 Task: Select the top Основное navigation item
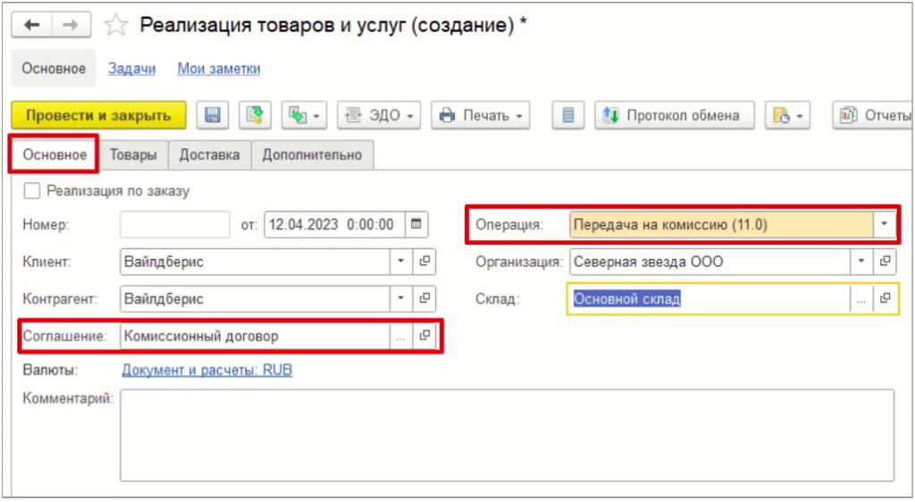click(x=54, y=69)
